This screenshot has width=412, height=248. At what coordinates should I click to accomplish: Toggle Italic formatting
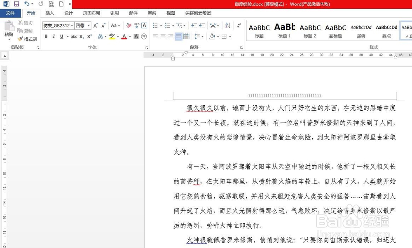point(54,37)
